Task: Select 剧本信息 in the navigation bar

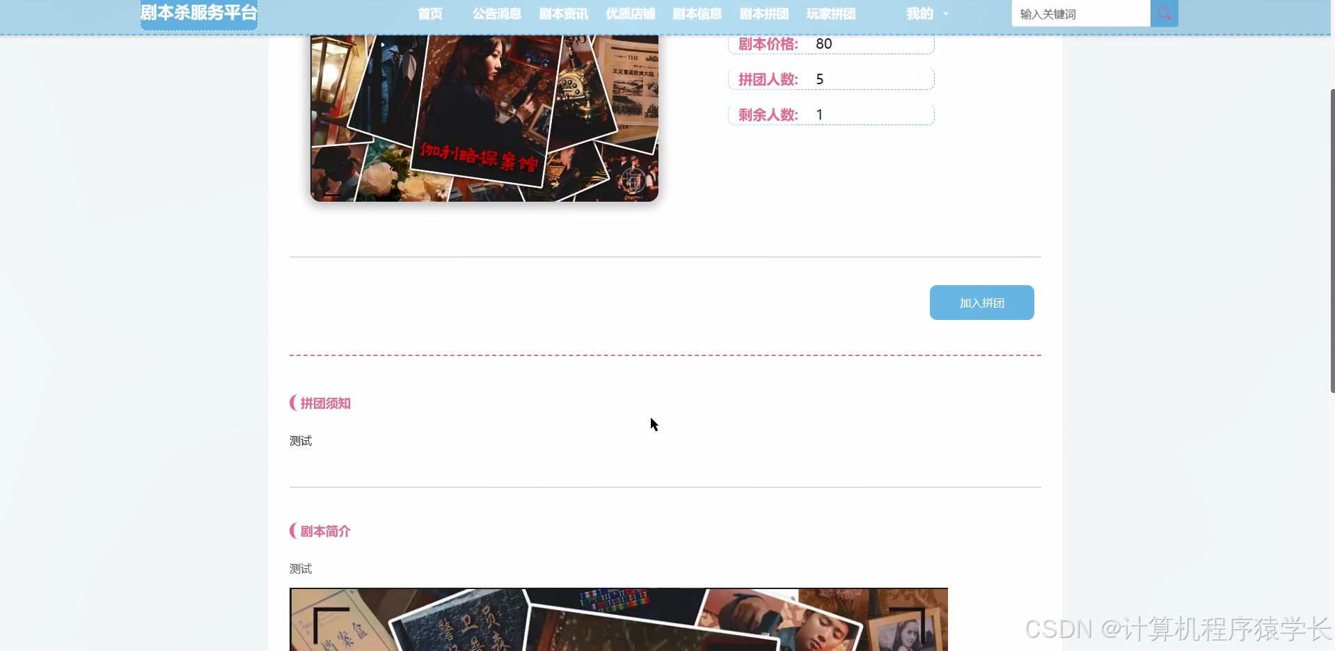Action: point(697,14)
